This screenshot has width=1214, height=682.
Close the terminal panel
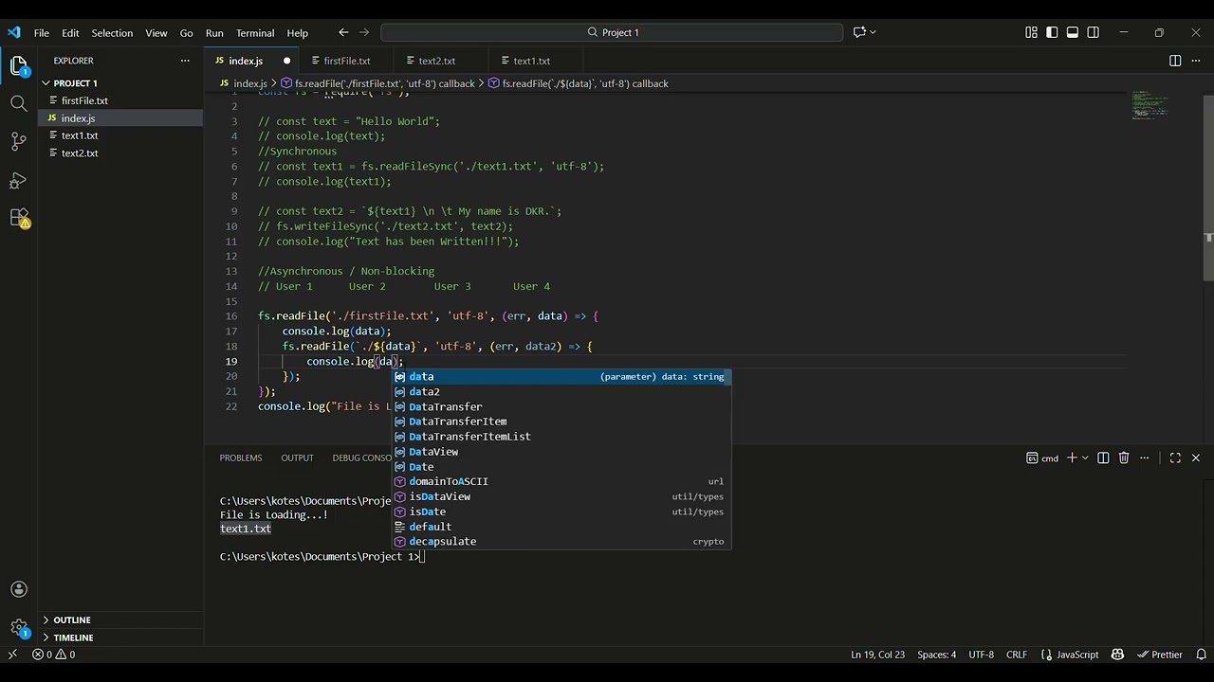pos(1196,458)
